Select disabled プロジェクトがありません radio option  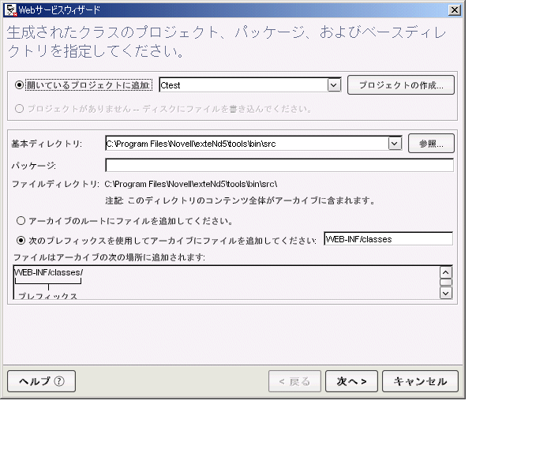click(19, 109)
